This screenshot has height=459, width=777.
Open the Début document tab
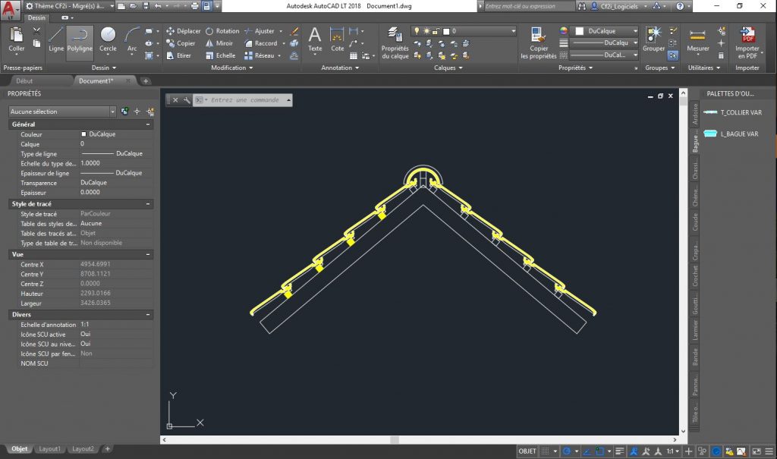coord(24,80)
